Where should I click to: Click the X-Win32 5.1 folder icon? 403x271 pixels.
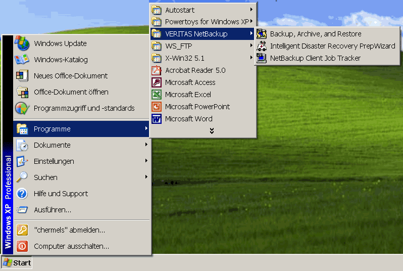[156, 58]
